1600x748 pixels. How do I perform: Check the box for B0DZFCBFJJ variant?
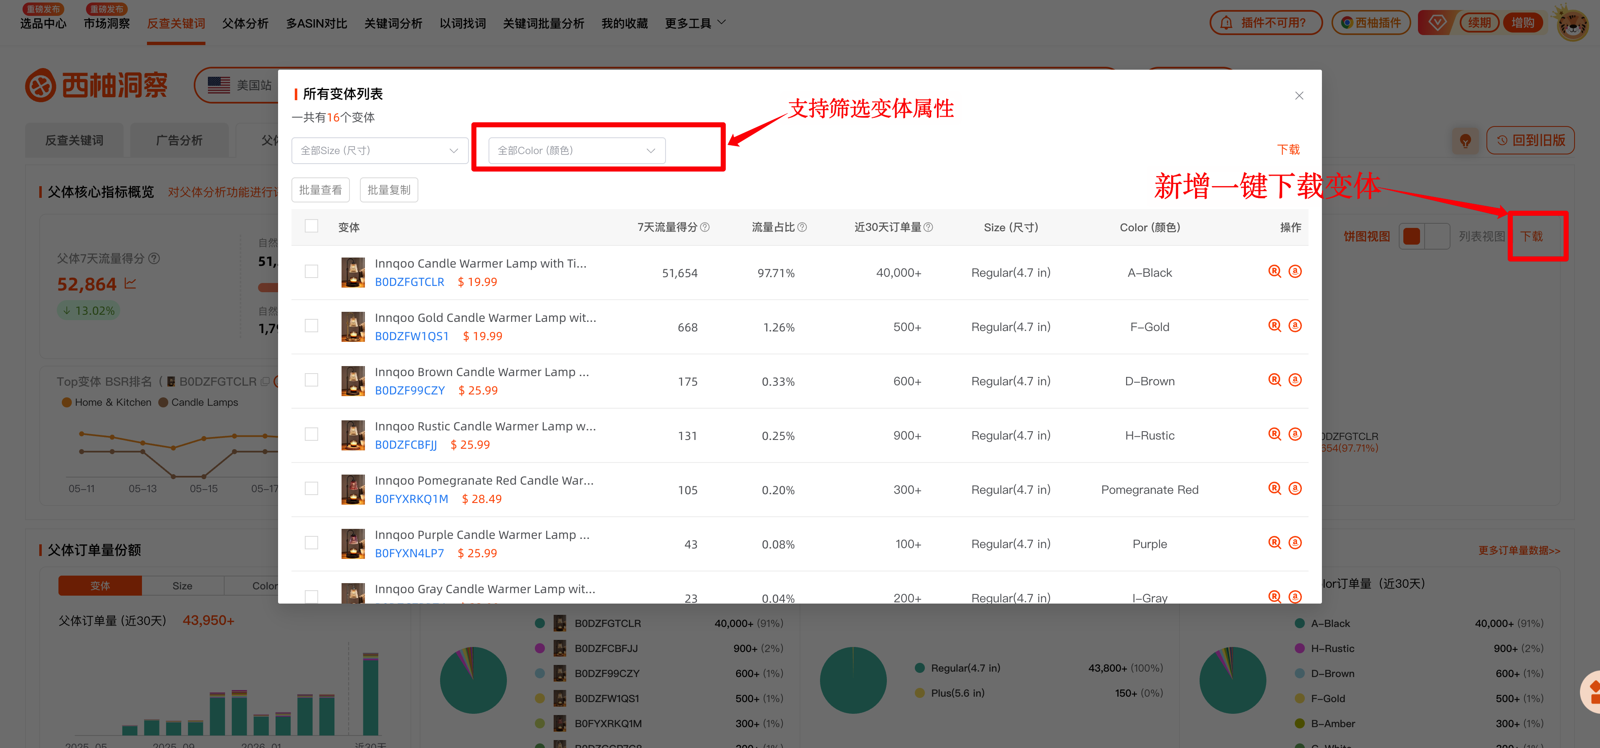click(x=311, y=434)
